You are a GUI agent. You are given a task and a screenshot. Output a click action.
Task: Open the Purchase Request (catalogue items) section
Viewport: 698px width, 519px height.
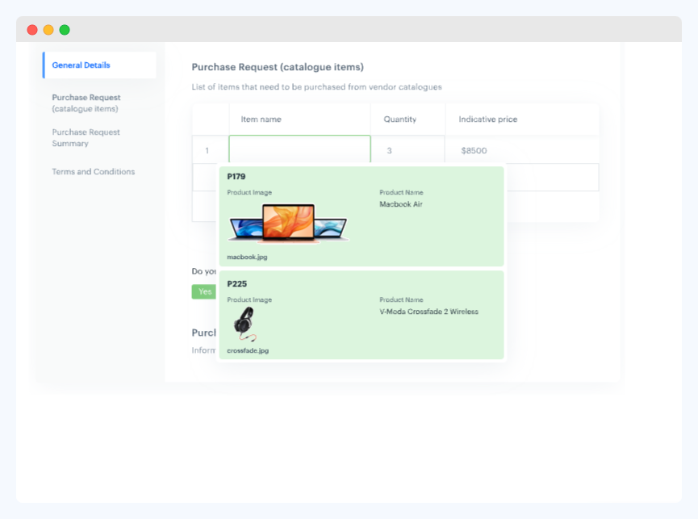[86, 103]
